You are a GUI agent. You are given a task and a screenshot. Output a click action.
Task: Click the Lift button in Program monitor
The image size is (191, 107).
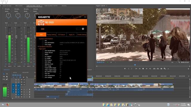[x=154, y=69]
